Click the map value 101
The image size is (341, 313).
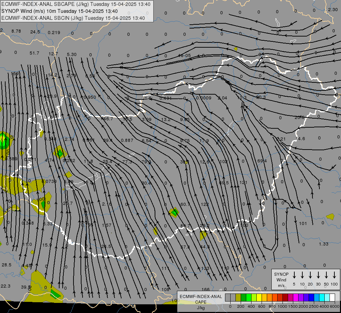pyautogui.click(x=303, y=224)
